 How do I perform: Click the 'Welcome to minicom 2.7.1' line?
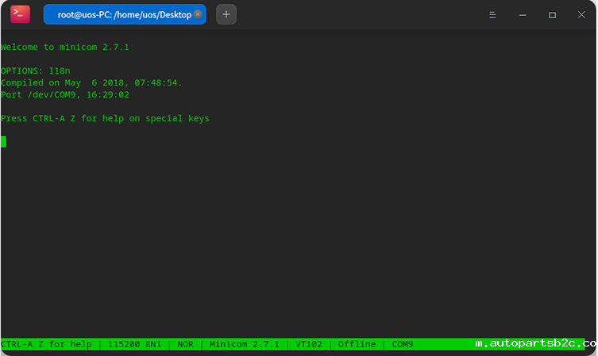(65, 47)
